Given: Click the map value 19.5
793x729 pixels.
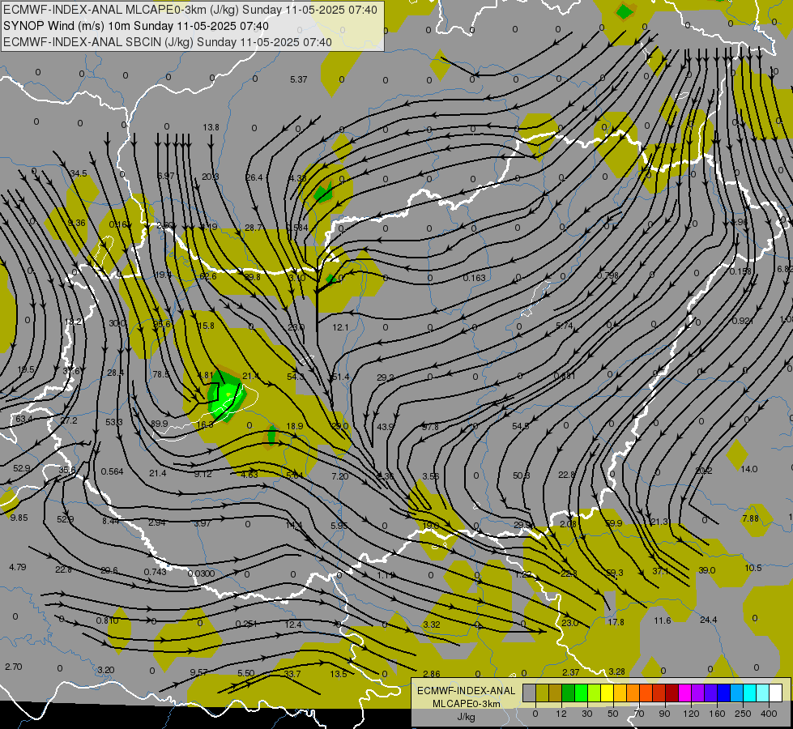Looking at the screenshot, I should coord(26,369).
